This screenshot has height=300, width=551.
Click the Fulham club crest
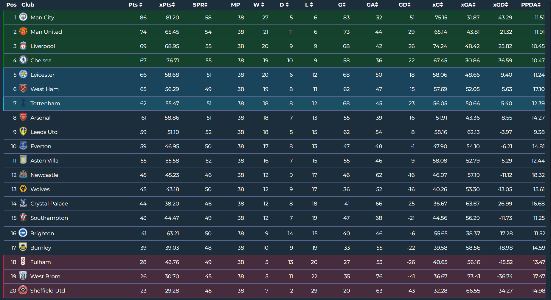(23, 262)
